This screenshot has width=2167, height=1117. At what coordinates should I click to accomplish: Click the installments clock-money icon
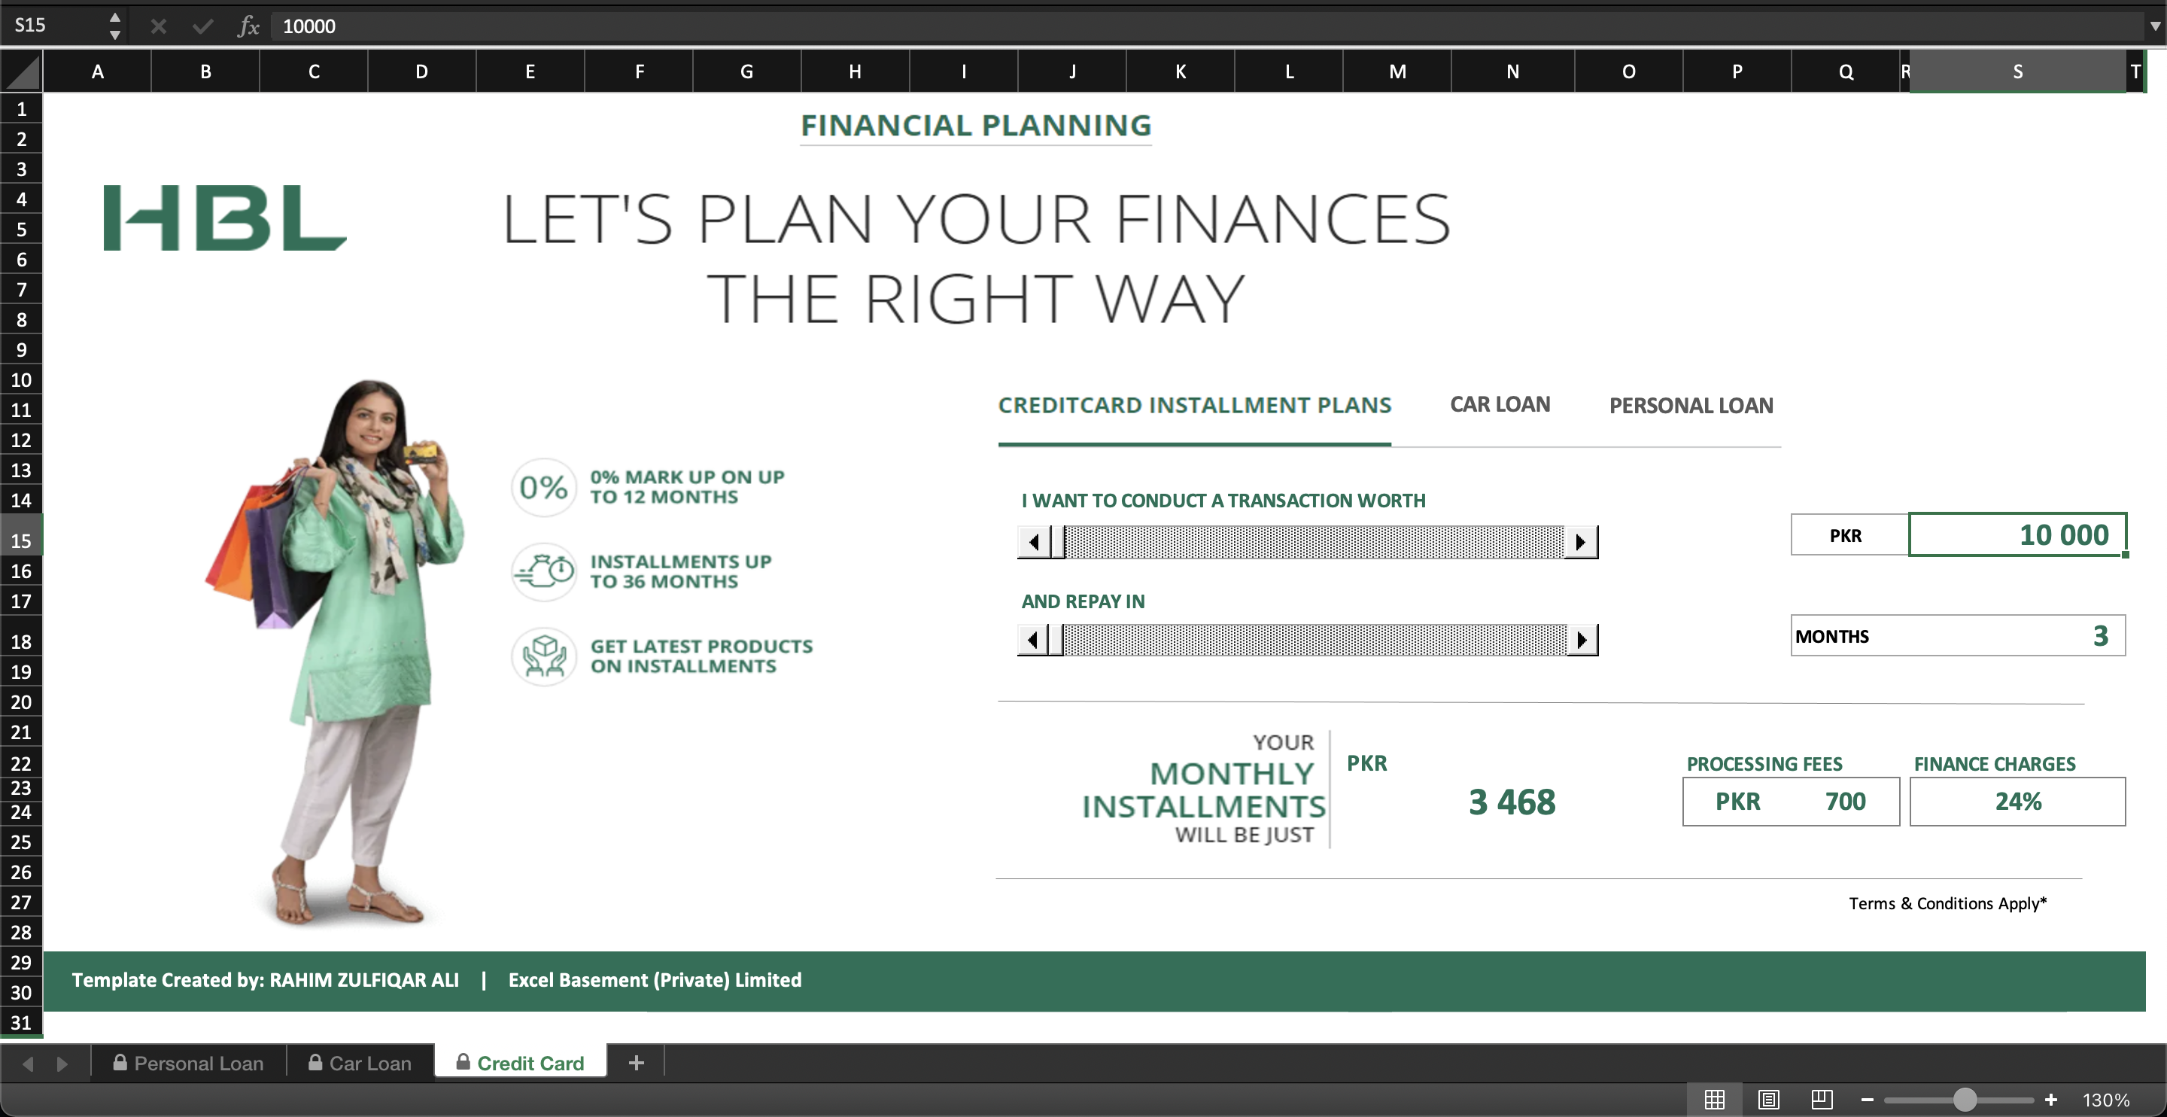coord(543,571)
